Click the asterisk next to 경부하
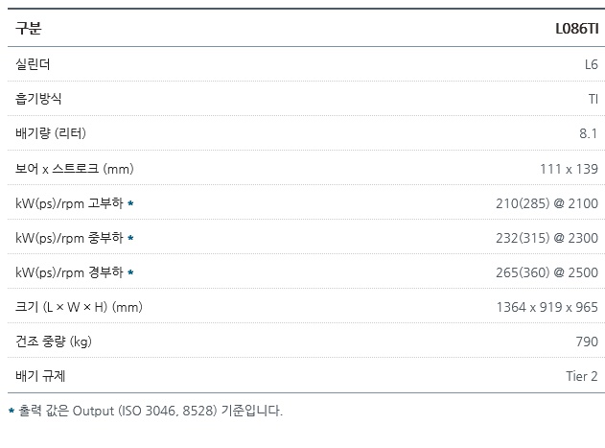Image resolution: width=605 pixels, height=448 pixels. (130, 272)
